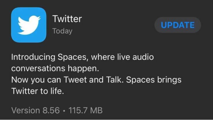Tap the word "Talk" in release notes
The height and width of the screenshot is (120, 213).
(116, 80)
